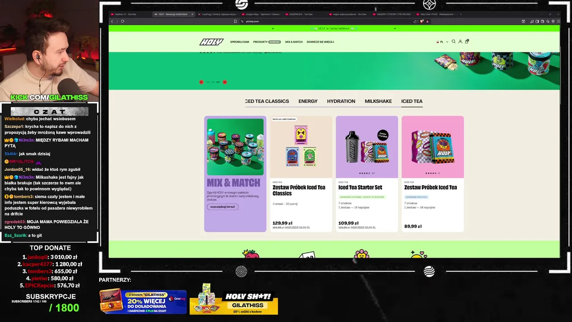Click the KICK.COM/GILATHISS overlay text
572x322 pixels.
pos(49,97)
